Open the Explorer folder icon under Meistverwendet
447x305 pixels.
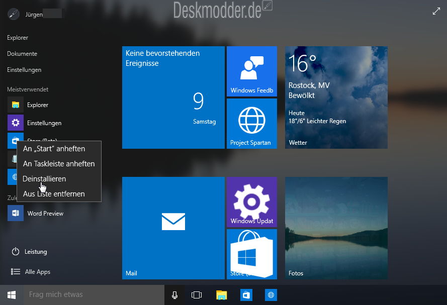[x=16, y=105]
